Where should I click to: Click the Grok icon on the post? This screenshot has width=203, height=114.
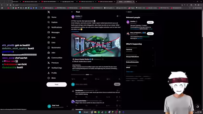117,16
